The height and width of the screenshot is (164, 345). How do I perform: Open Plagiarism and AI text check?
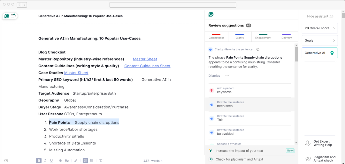[320, 159]
